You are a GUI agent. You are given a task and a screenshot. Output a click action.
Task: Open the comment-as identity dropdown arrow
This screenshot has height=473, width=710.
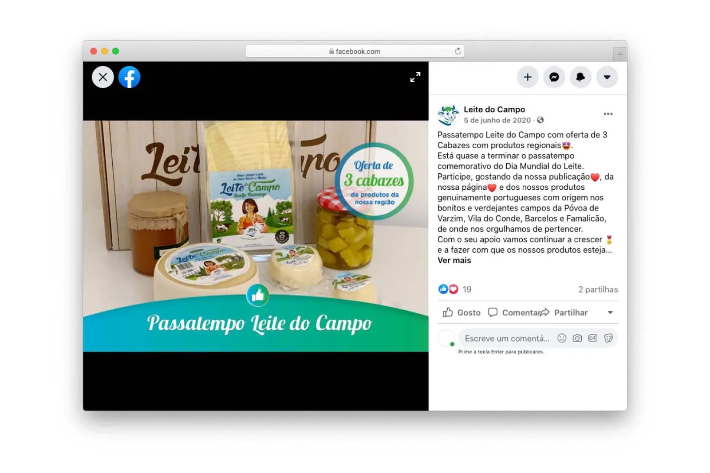pos(610,313)
